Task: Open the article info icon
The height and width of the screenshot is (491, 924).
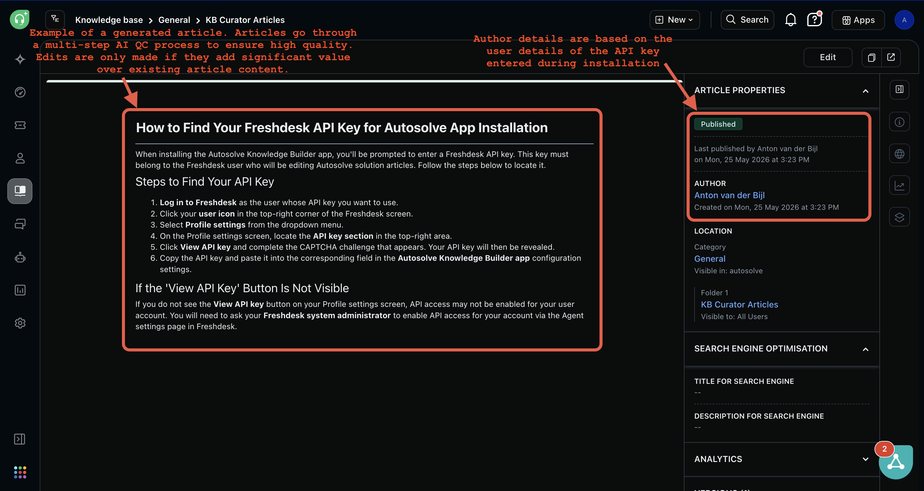Action: 899,122
